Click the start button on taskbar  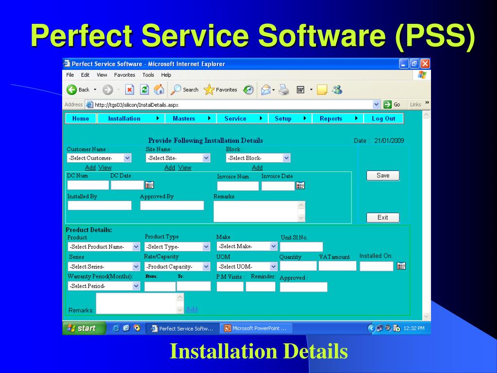pos(83,328)
